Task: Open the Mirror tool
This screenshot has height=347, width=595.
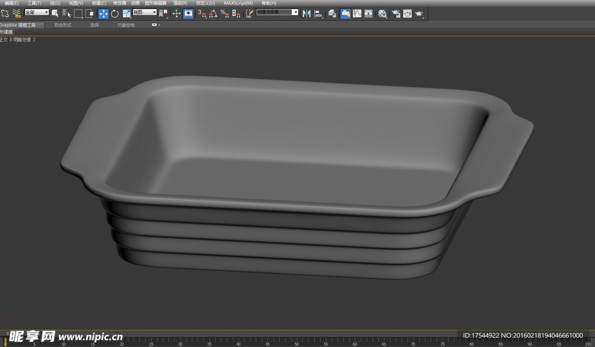Action: point(307,13)
